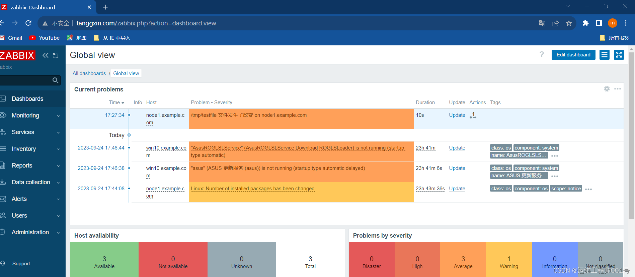The image size is (635, 277).
Task: Open the Gmail bookmark
Action: point(12,38)
